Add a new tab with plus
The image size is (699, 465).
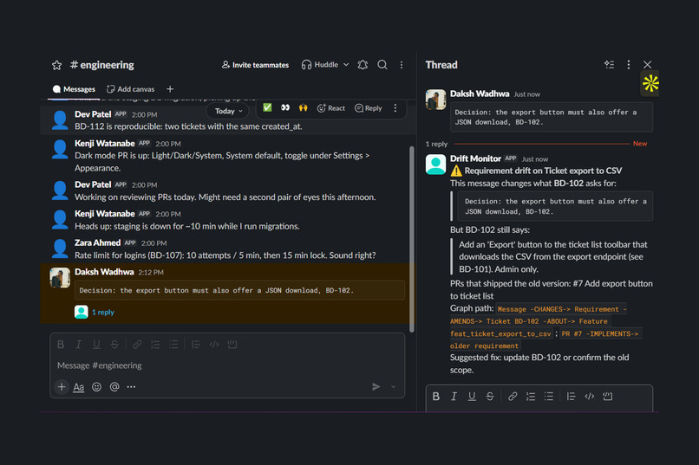[170, 89]
